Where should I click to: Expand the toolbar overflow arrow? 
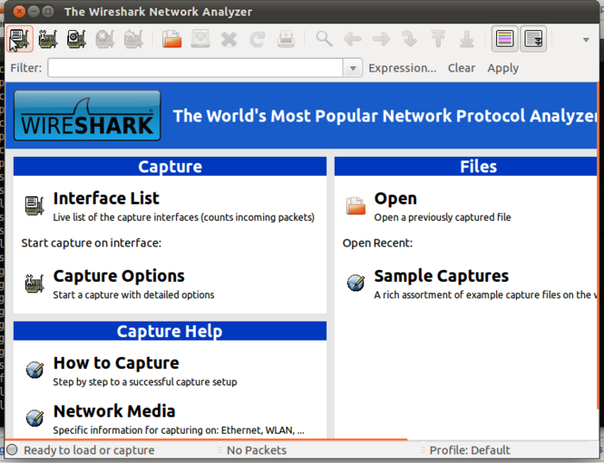[586, 40]
